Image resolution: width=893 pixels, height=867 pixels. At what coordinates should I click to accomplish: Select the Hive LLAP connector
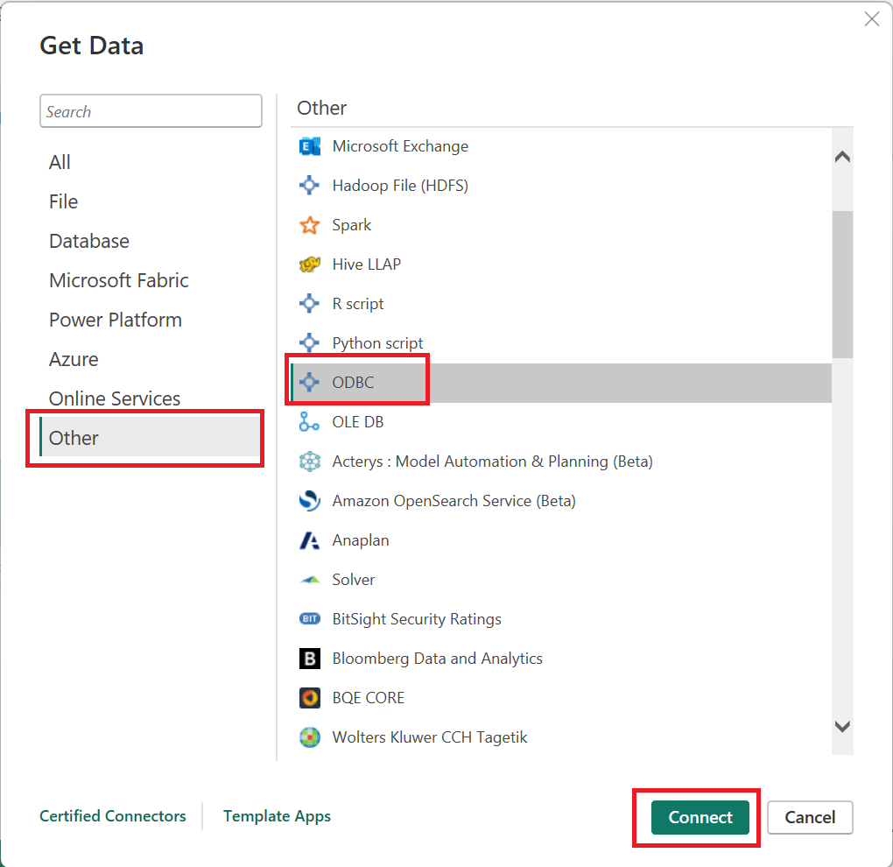[x=366, y=264]
